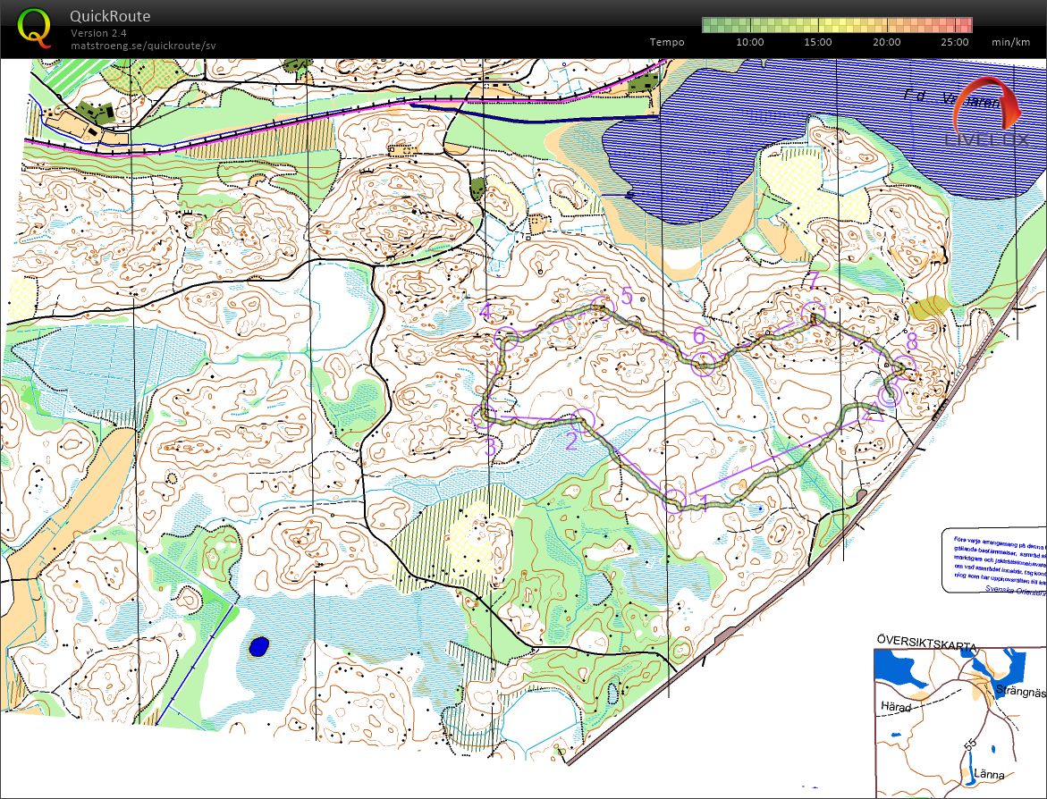
Task: Click the 10:00 tempo scale value
Action: coord(750,42)
